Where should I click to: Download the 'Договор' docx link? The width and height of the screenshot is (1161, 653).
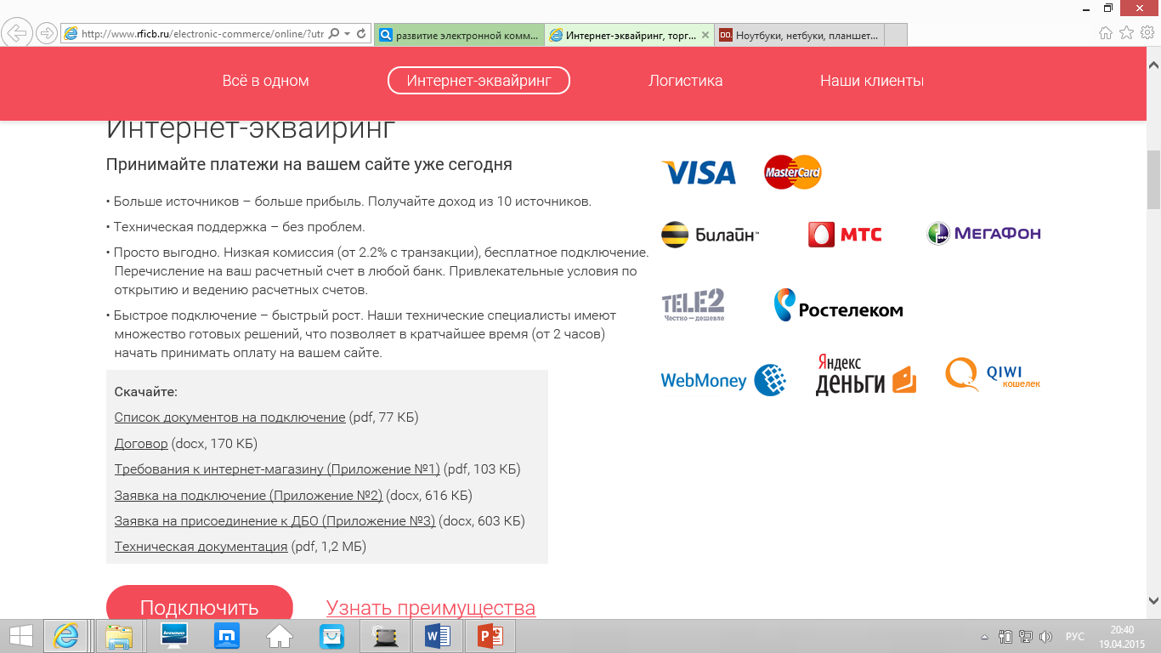click(141, 444)
